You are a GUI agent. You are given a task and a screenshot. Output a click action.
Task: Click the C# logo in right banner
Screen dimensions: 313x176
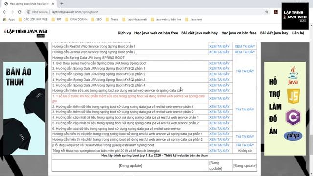(293, 117)
